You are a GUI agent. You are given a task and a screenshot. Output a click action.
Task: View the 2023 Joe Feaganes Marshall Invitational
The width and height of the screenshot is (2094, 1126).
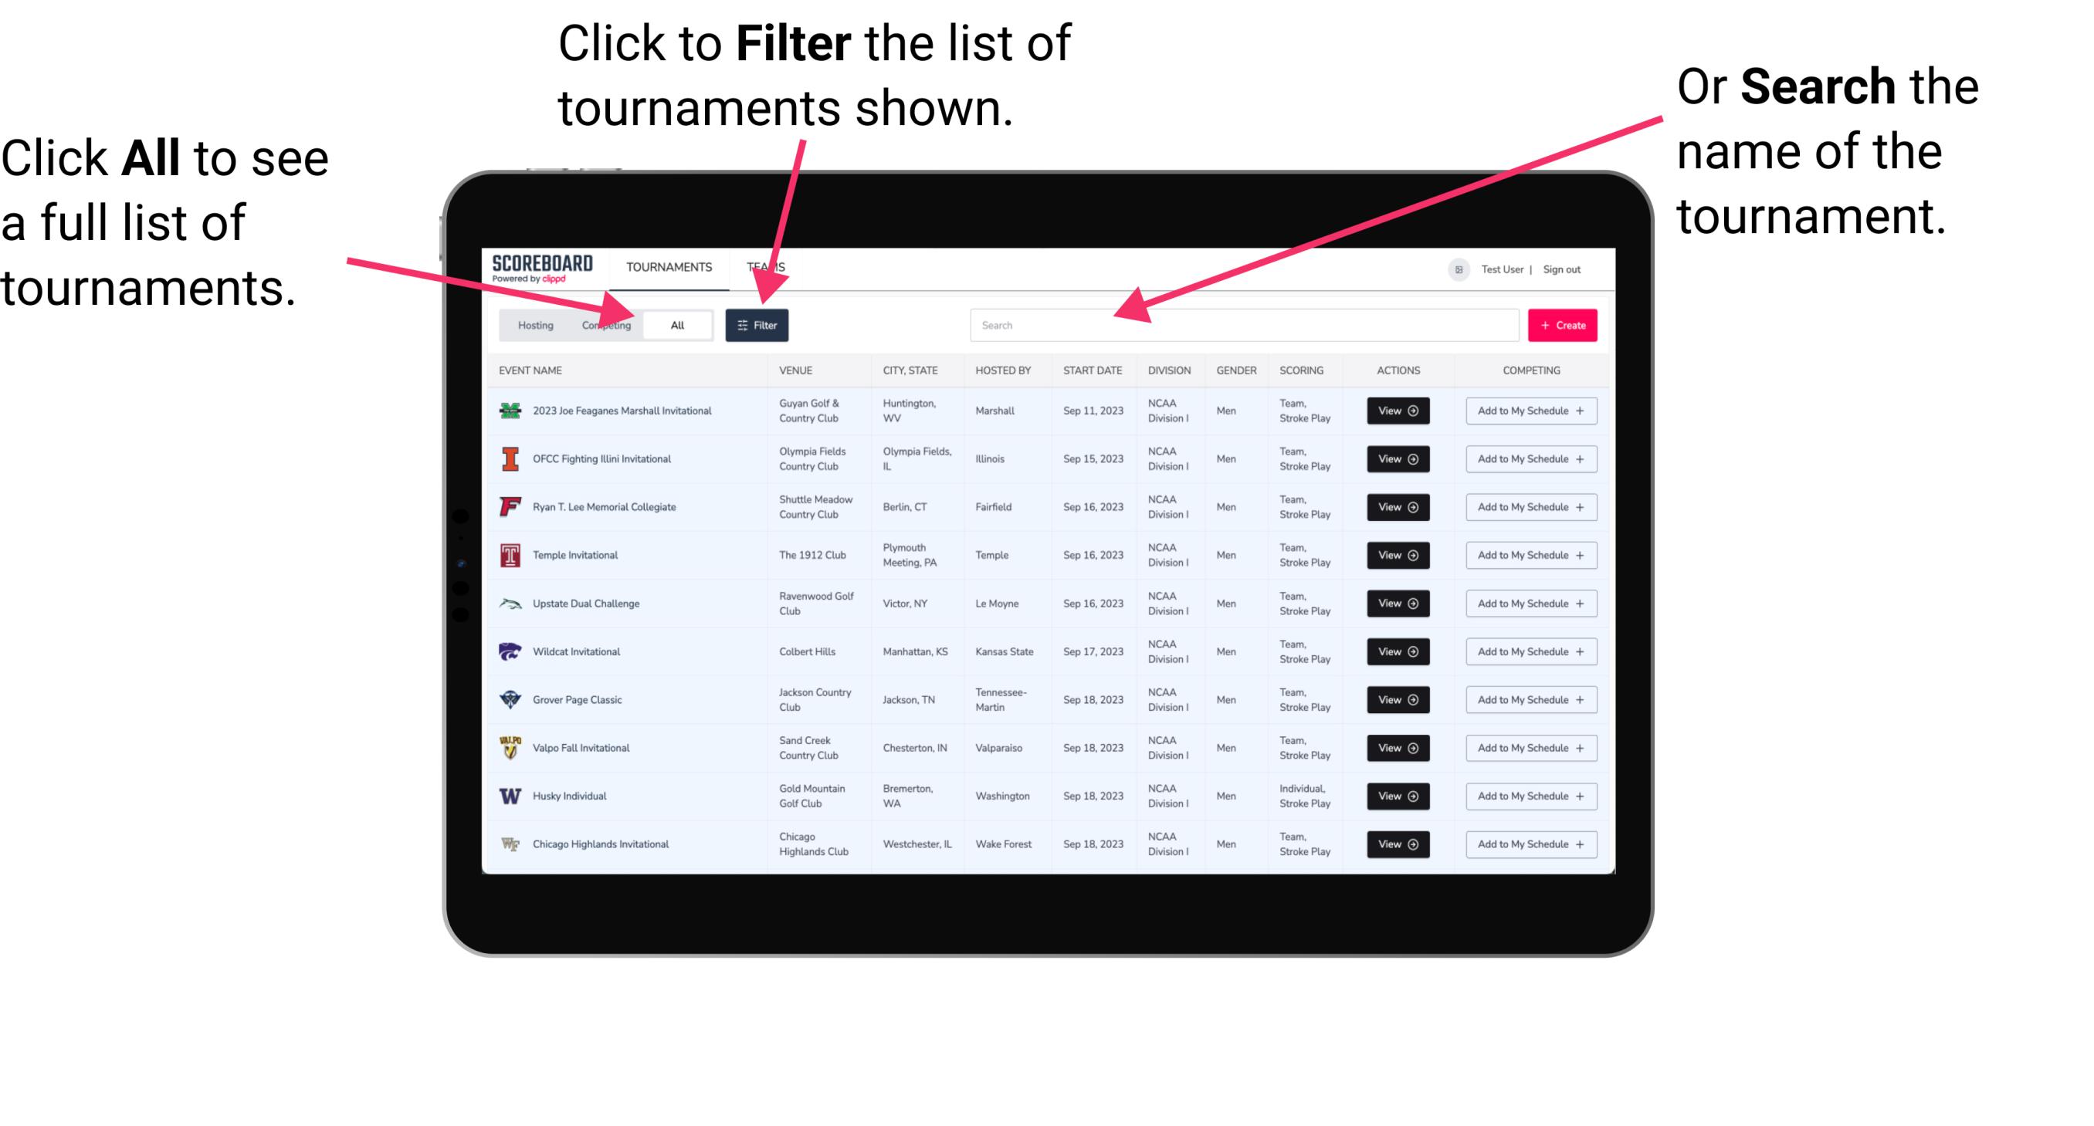point(1397,412)
